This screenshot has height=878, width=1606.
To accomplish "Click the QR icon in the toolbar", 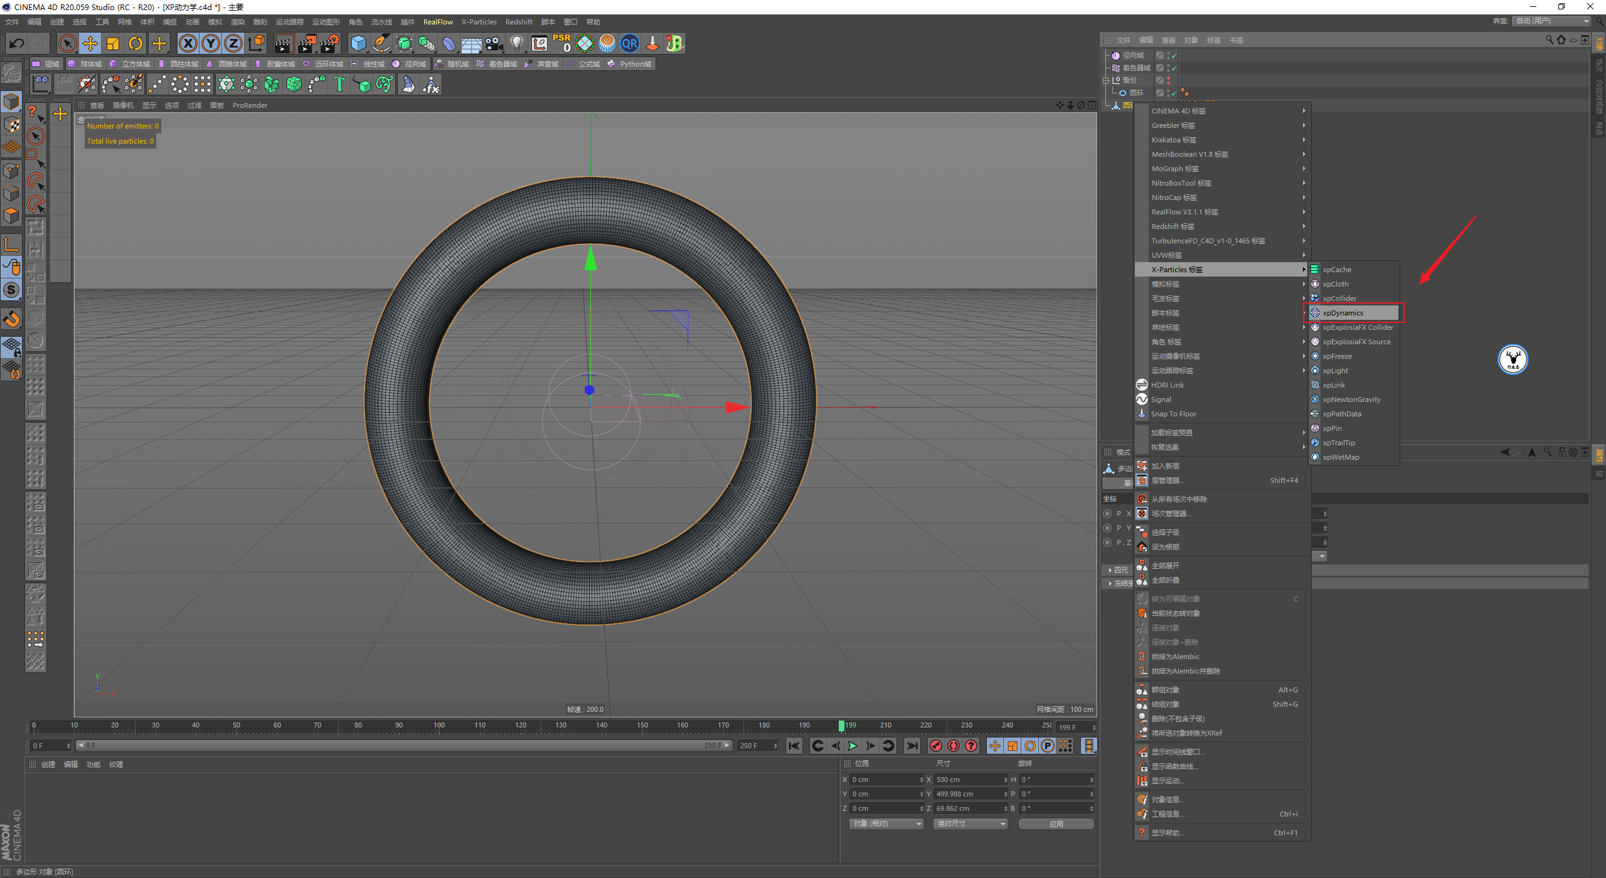I will [630, 43].
